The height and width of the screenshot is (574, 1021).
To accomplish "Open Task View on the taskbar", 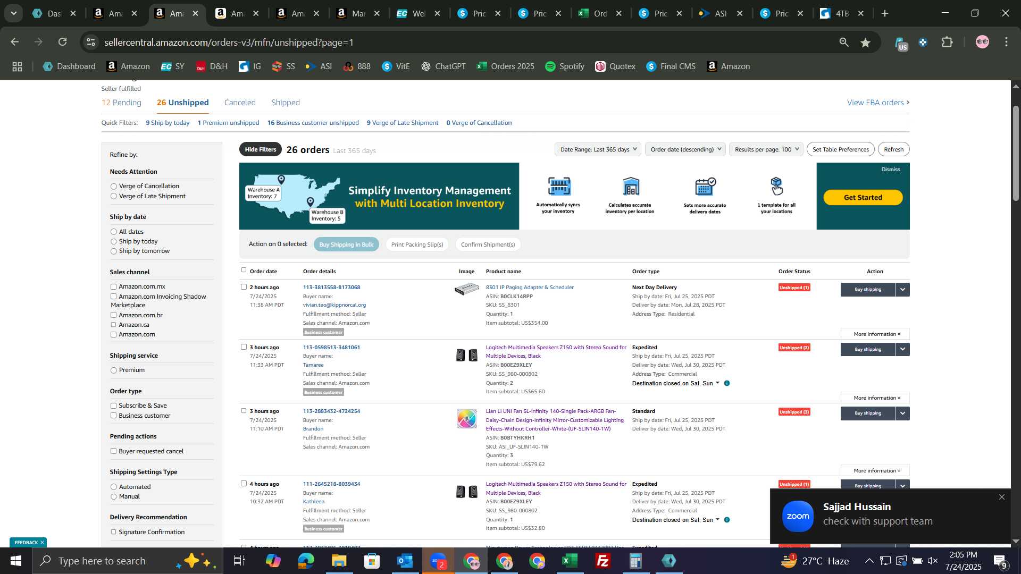I will click(239, 561).
